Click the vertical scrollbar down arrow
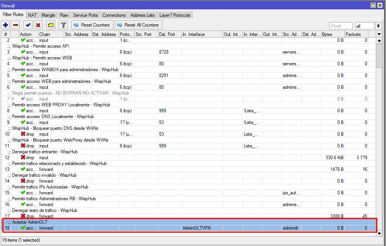This screenshot has height=246, width=386. [379, 233]
